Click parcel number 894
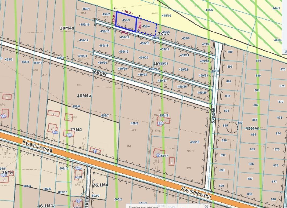Viewport: 287px width, 208px height. coord(227,111)
